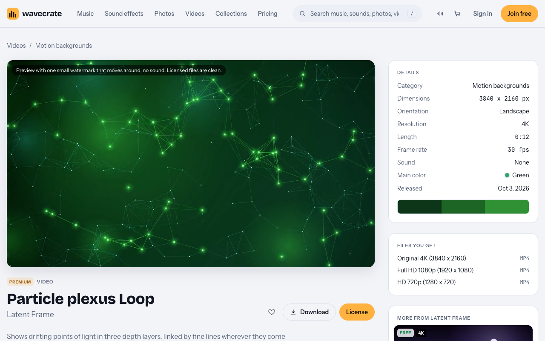
Task: Select the Full HD 1080p file row
Action: click(463, 270)
